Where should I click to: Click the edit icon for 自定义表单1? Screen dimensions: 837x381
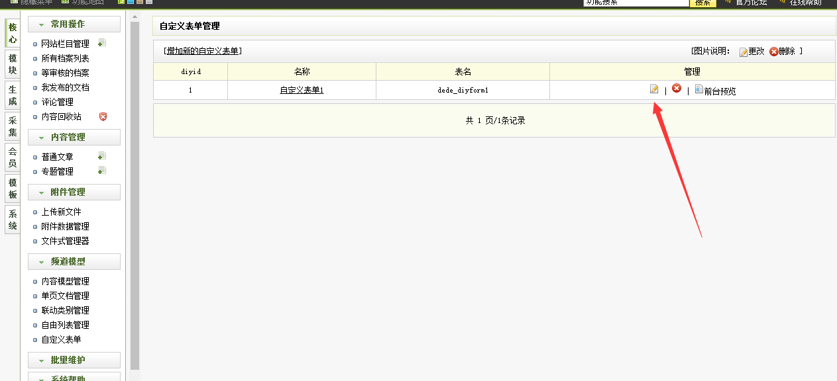click(x=654, y=89)
